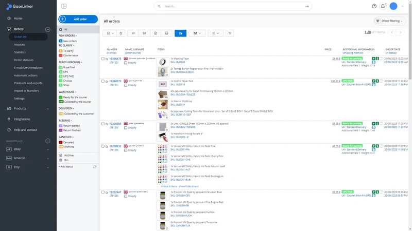Viewport: 412px width, 231px height.
Task: Expand the Etsy marketplace menu
Action: click(x=48, y=167)
